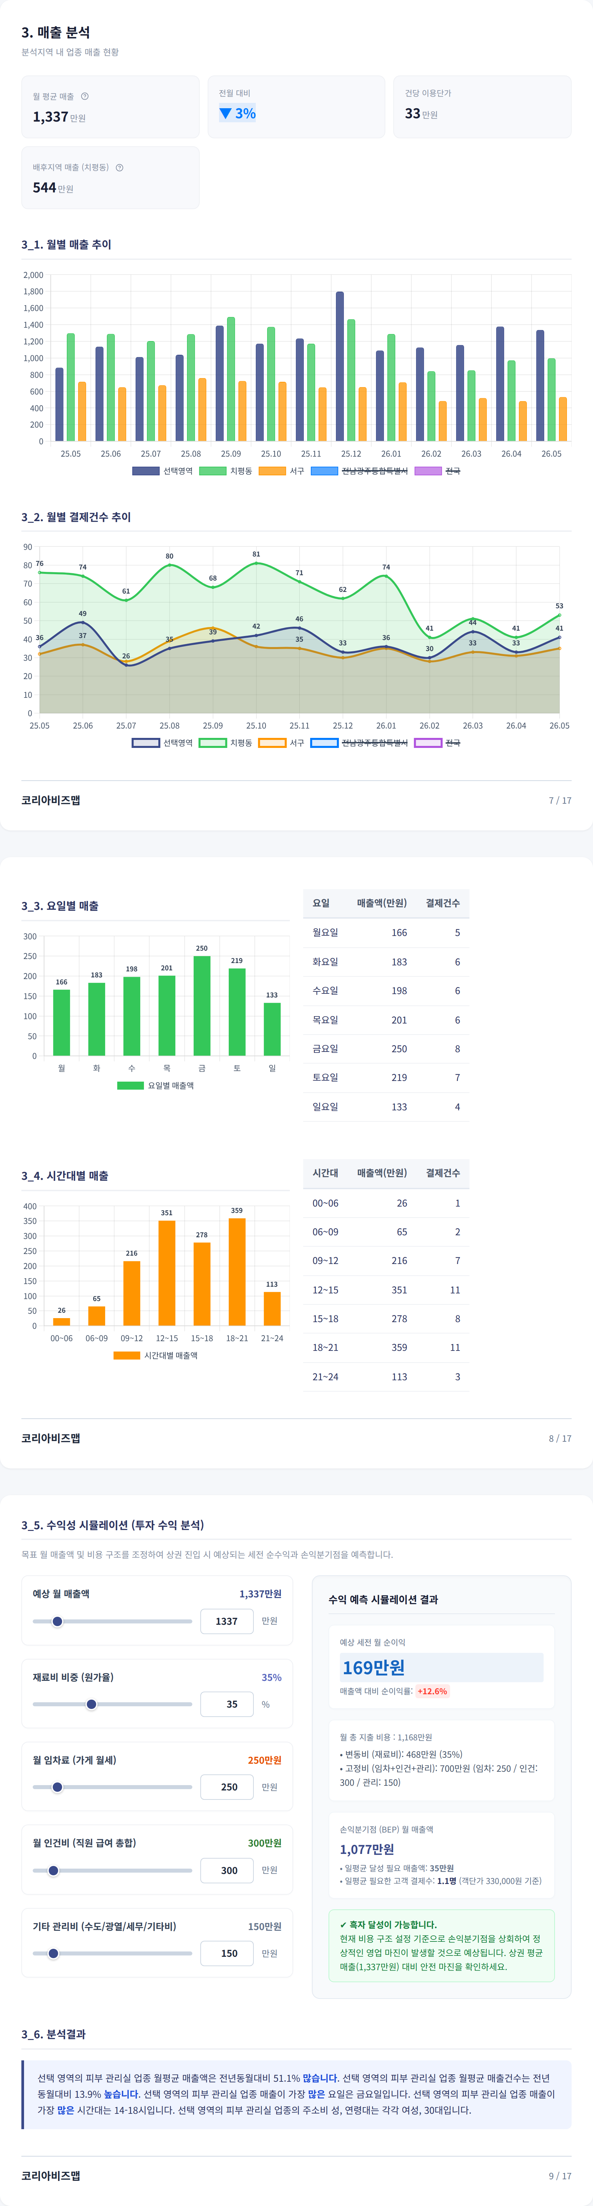Click the 기타 관리비 input showing 150
This screenshot has height=2206, width=593.
(x=227, y=1953)
